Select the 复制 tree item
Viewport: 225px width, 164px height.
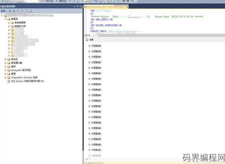pyautogui.click(x=13, y=67)
